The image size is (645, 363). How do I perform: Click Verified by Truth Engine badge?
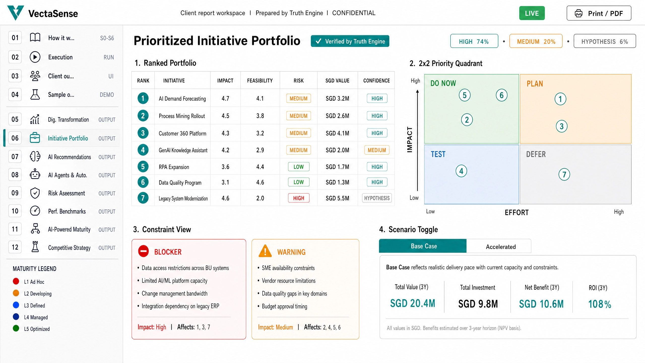pyautogui.click(x=350, y=41)
